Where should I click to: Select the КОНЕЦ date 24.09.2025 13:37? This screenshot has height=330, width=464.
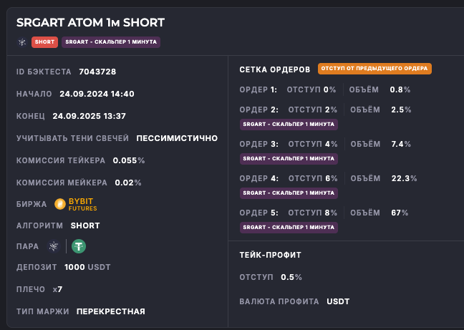tap(89, 116)
